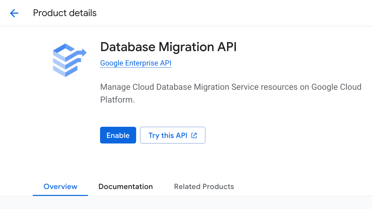Screen dimensions: 372x209
Task: Click the Product details page heading
Action: [65, 13]
